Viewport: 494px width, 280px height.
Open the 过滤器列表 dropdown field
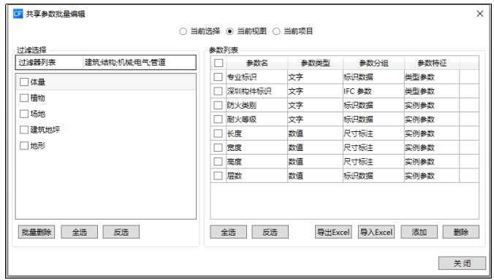point(105,63)
